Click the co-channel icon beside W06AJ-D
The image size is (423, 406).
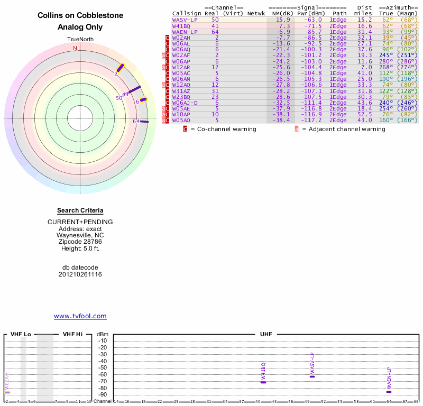168,103
